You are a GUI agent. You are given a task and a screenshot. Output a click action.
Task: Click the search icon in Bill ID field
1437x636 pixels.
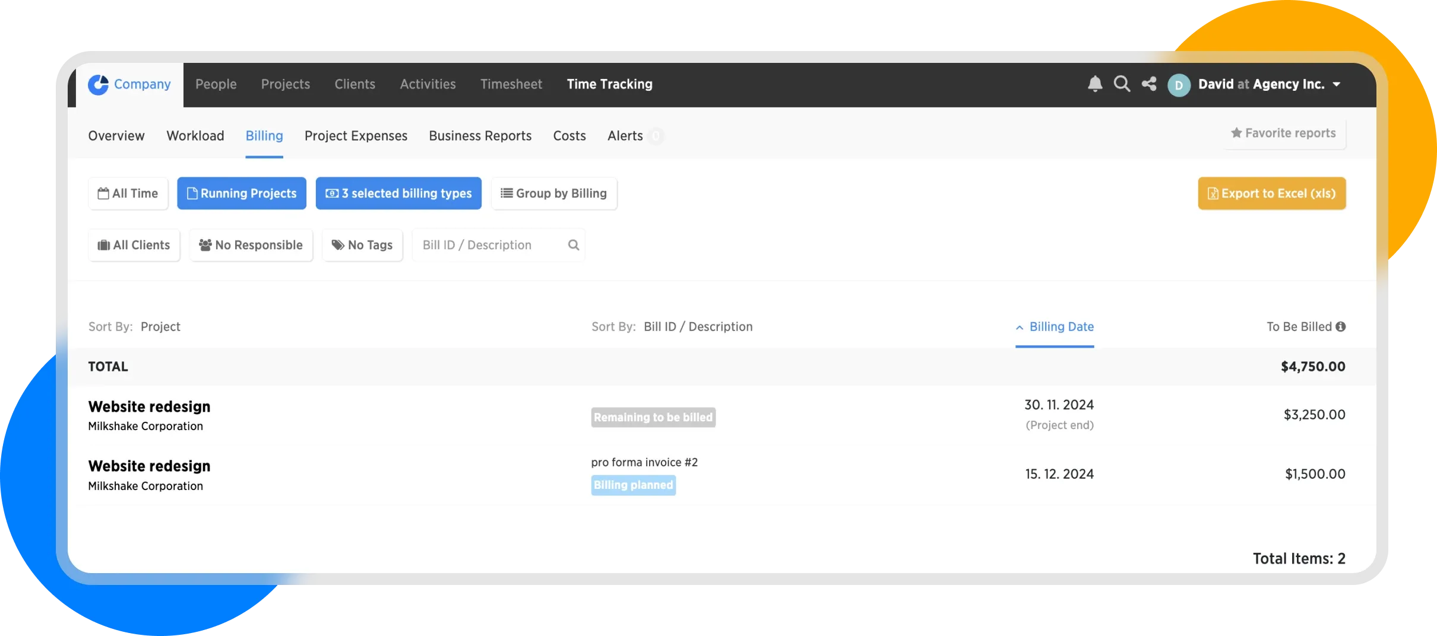[x=573, y=245]
